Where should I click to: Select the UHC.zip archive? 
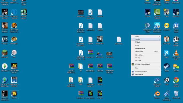[x=100, y=68]
